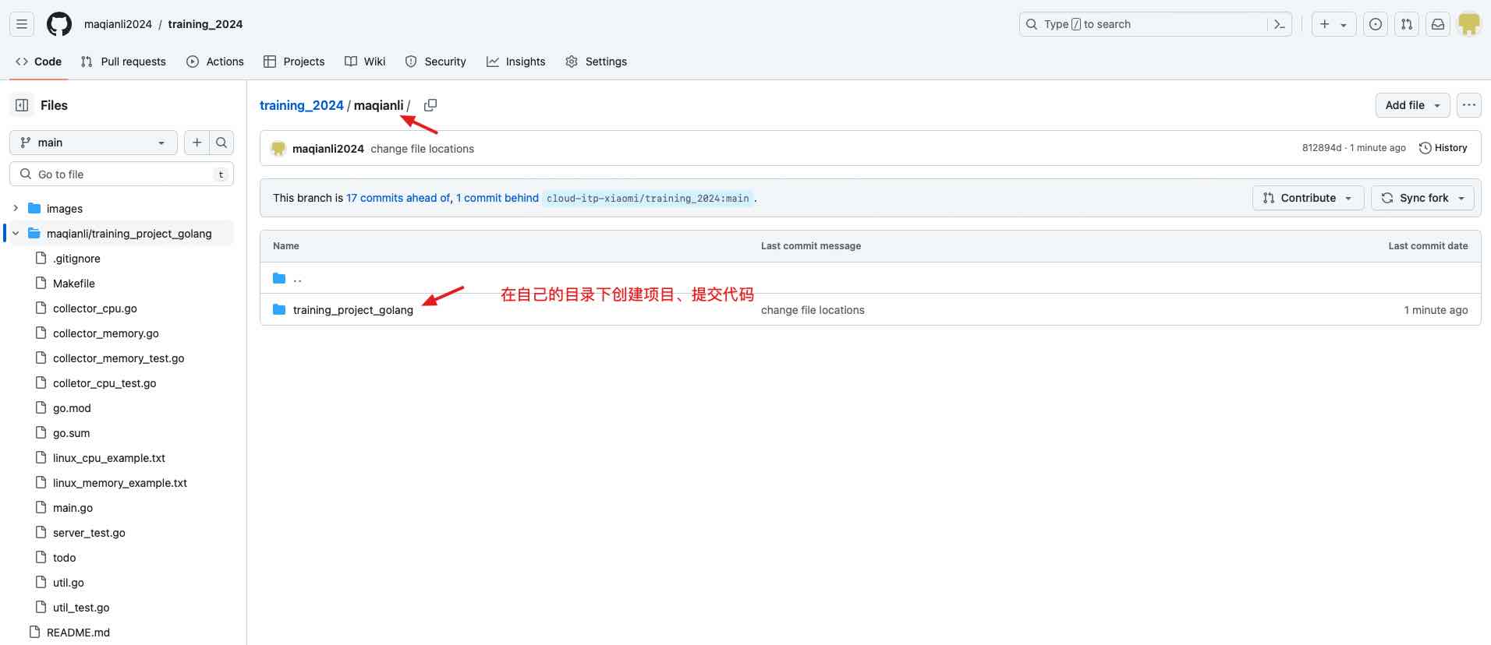Open collector_memory.go in tree

coord(106,333)
